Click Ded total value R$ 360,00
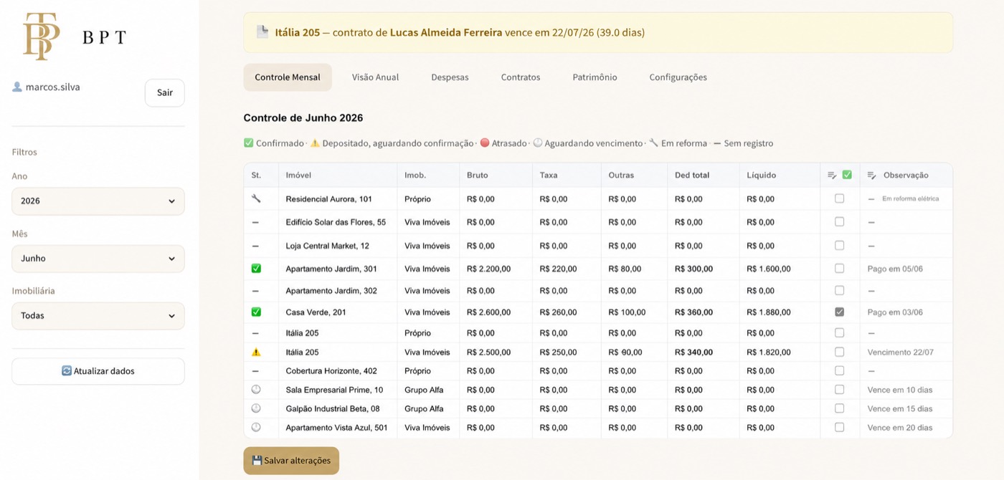1004x480 pixels. [x=693, y=312]
